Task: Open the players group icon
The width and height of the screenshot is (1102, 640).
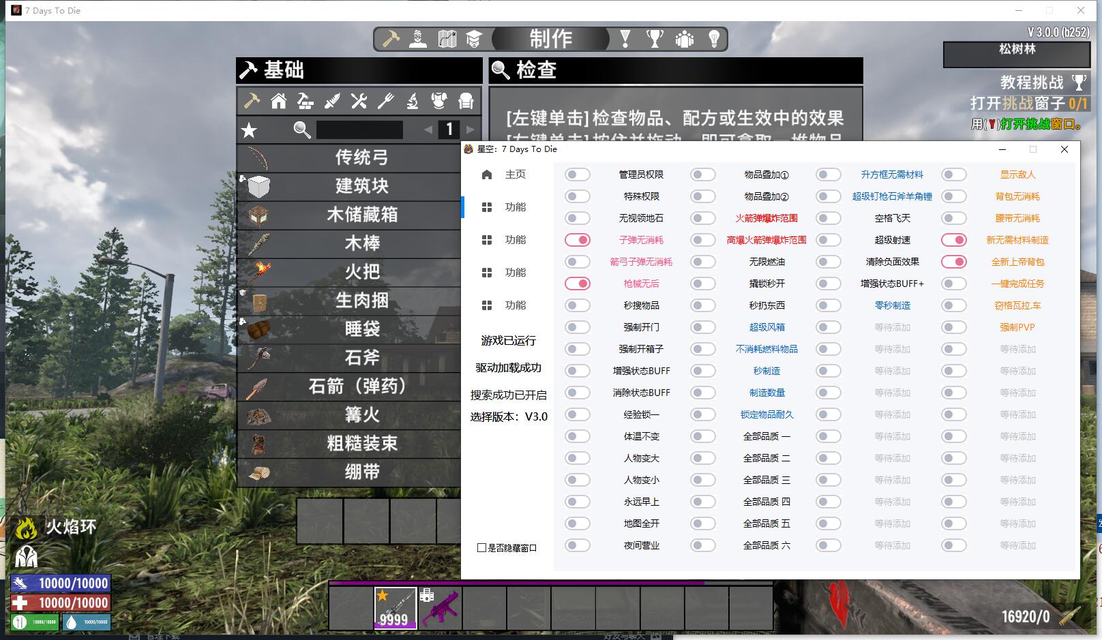Action: click(x=684, y=39)
